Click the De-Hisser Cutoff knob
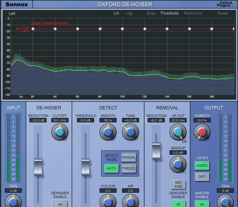 point(60,132)
